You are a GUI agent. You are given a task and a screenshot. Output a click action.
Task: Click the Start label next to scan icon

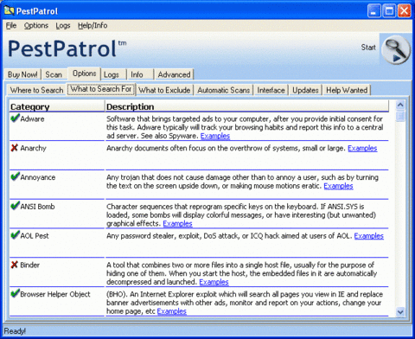pos(368,48)
